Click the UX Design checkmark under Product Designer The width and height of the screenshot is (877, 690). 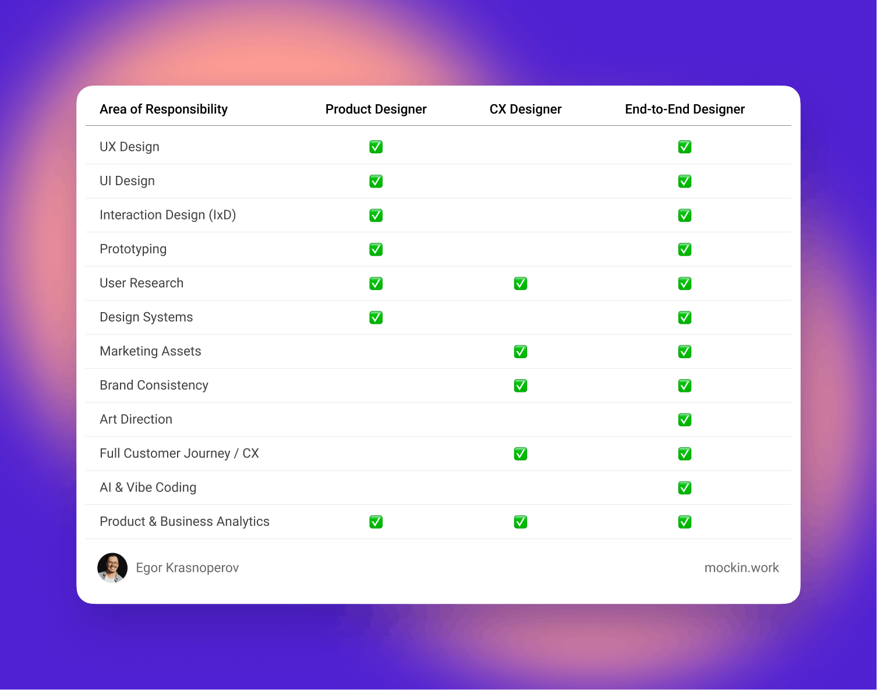pos(376,147)
